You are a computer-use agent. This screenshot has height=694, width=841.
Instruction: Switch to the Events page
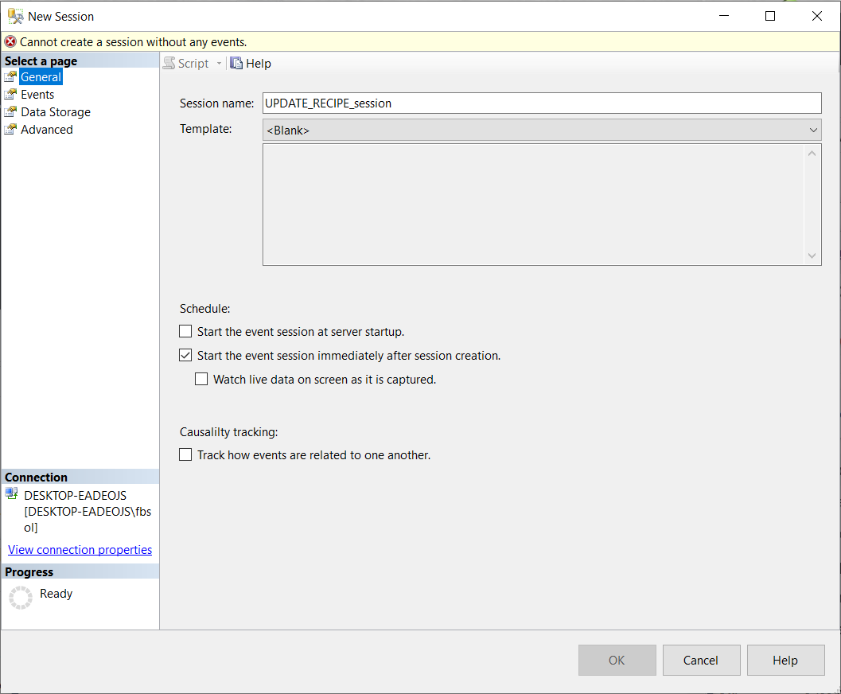coord(37,95)
